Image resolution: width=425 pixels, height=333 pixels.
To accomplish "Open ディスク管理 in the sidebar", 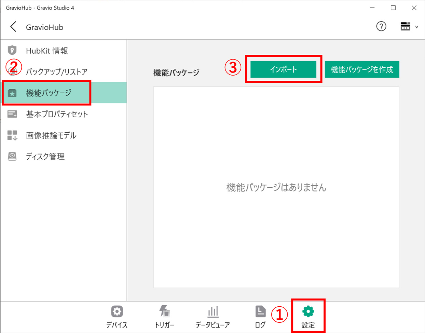I will coord(64,157).
